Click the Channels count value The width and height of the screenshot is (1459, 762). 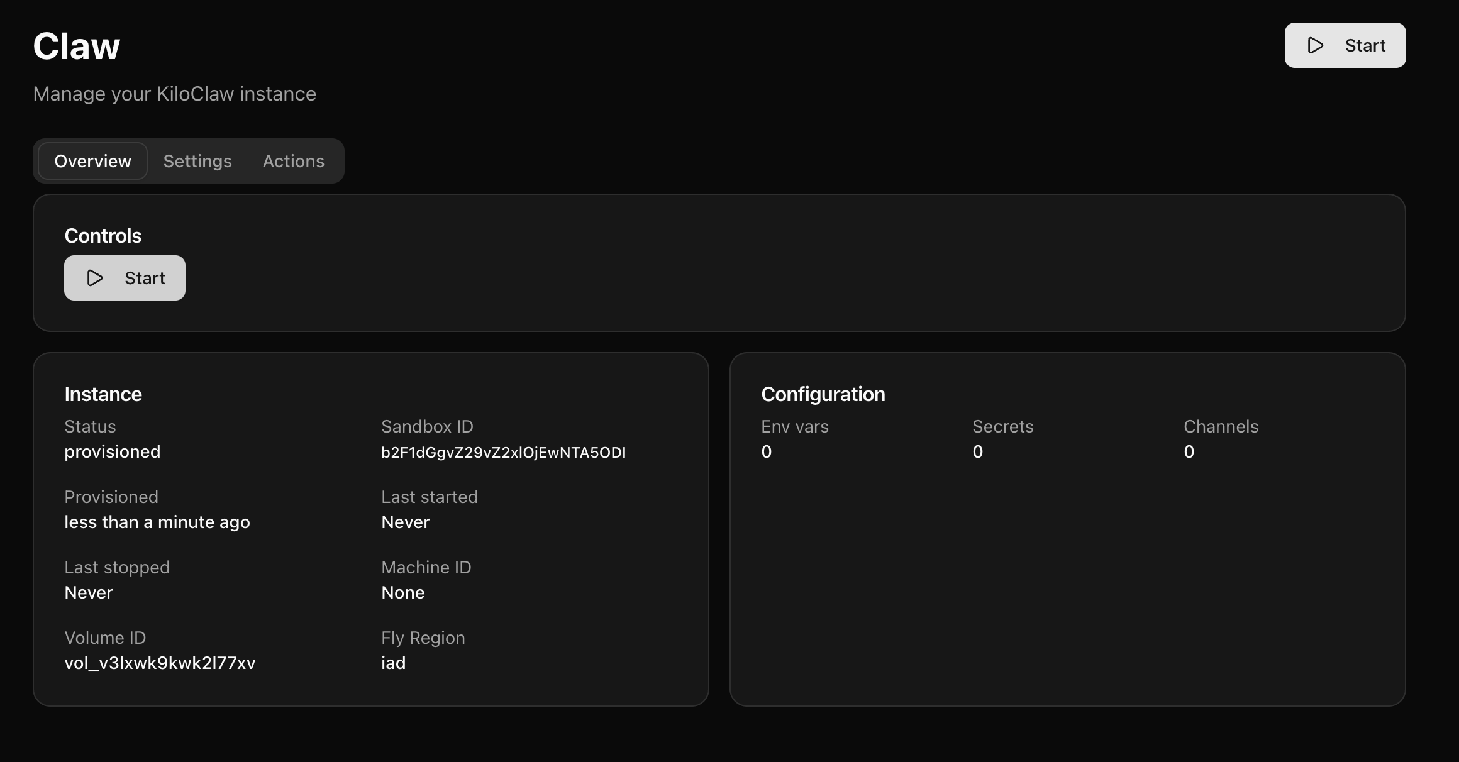1189,451
